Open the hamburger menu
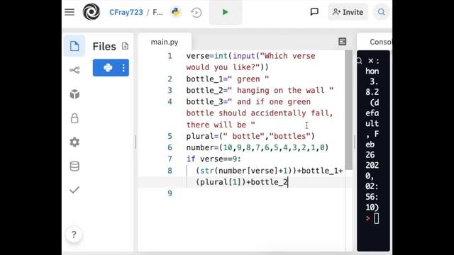Viewport: 454px width, 255px height. pos(70,12)
